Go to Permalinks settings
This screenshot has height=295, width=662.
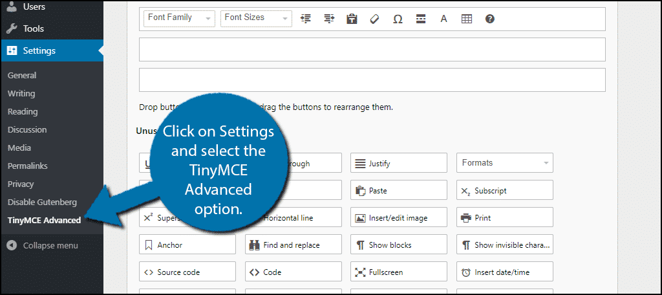27,166
